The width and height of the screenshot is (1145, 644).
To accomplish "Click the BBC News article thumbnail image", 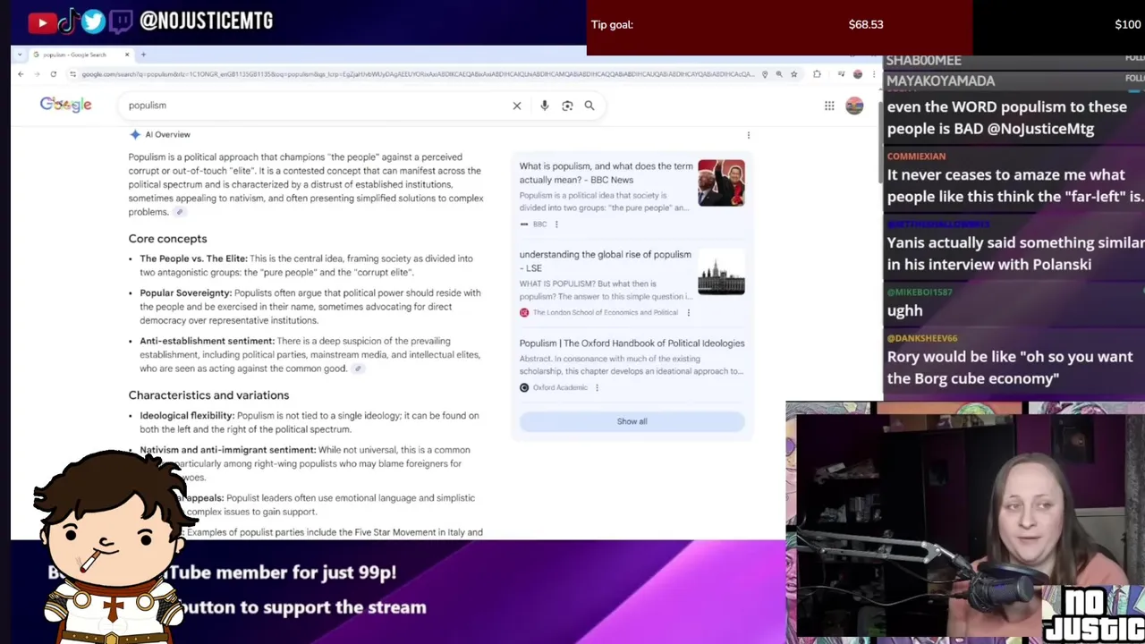I will click(721, 182).
